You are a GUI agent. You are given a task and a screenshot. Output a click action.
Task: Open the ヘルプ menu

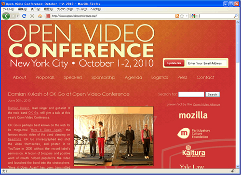click(x=95, y=9)
